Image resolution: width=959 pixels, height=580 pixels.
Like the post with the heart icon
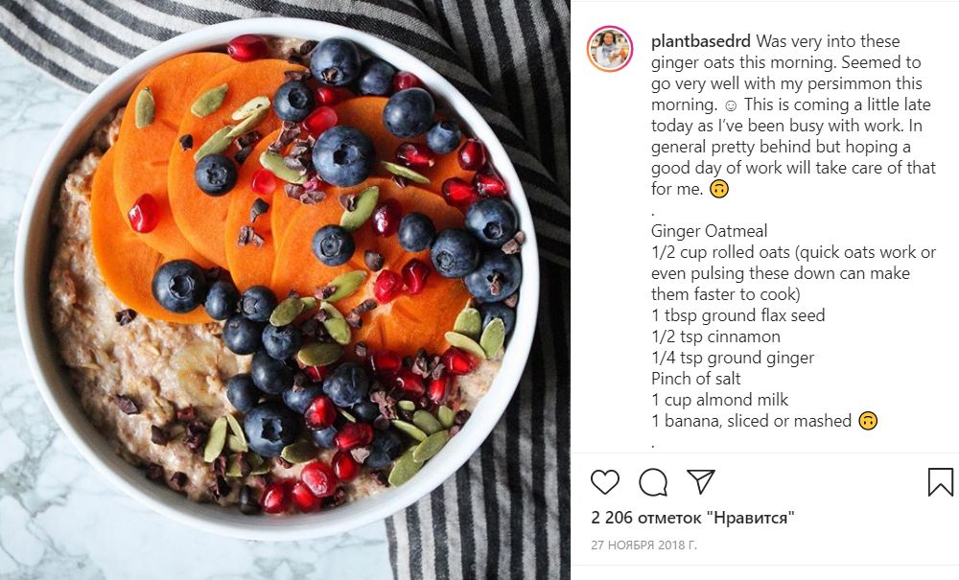[605, 482]
